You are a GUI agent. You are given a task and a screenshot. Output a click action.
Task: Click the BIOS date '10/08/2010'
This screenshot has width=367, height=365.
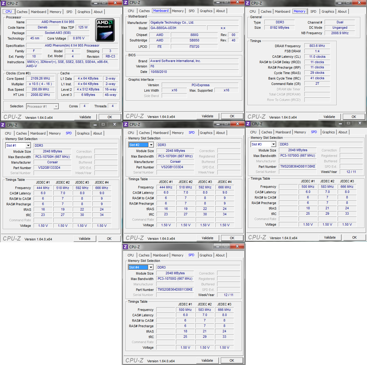click(194, 72)
